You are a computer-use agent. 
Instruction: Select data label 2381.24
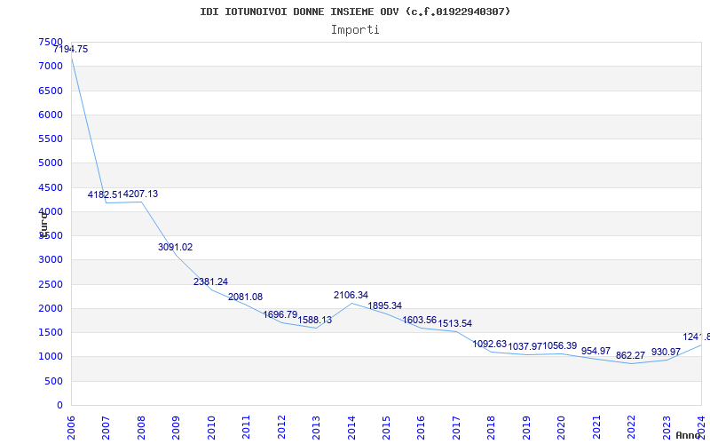(210, 281)
